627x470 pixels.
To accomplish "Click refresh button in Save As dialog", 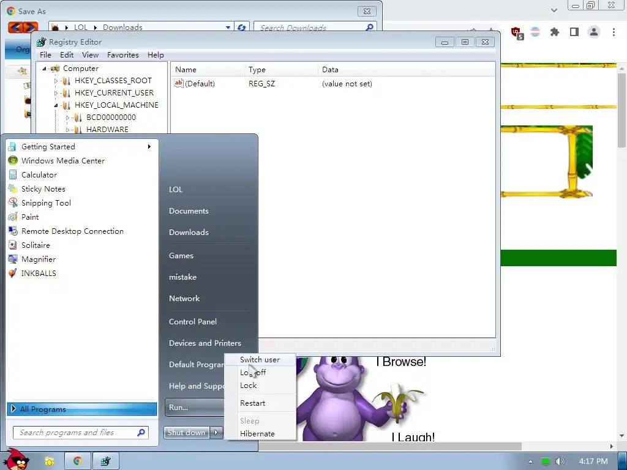I will (241, 28).
